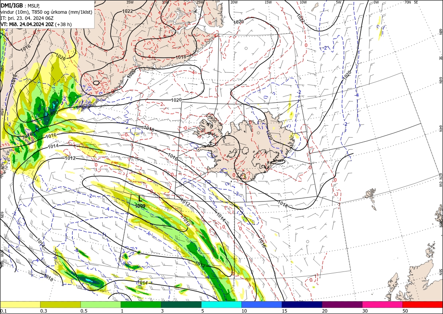Screen dimensions: 443x314
Task: Click the 70N latitude label
Action: click(408, 2)
